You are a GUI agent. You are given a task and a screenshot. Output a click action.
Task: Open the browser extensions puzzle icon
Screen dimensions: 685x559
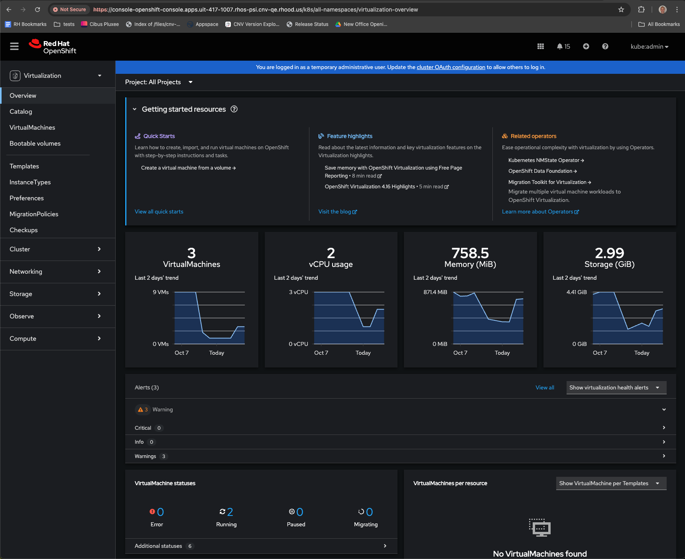(641, 10)
